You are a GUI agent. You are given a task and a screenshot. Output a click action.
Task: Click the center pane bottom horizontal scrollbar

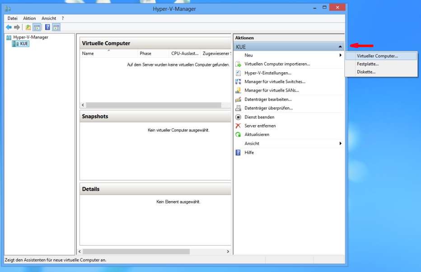click(136, 252)
